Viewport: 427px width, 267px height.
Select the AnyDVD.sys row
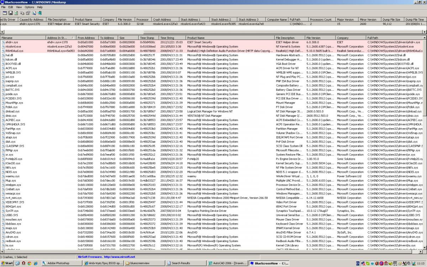pyautogui.click(x=211, y=232)
